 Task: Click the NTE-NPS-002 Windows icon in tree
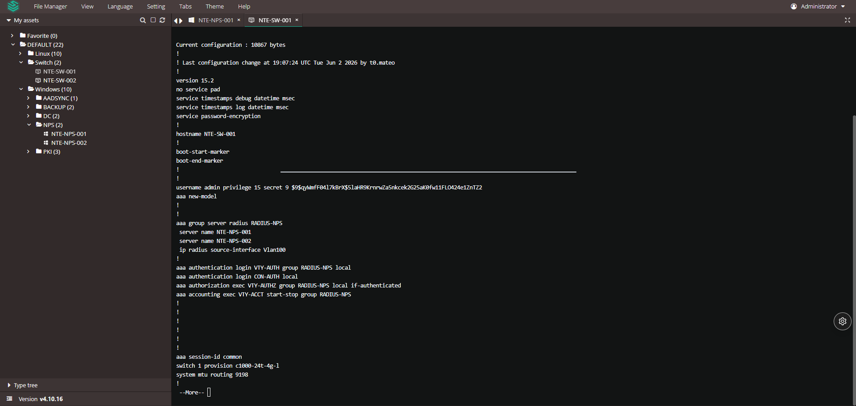click(x=46, y=143)
